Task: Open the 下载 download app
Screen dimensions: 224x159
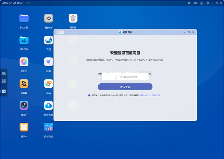Action: (x=48, y=40)
